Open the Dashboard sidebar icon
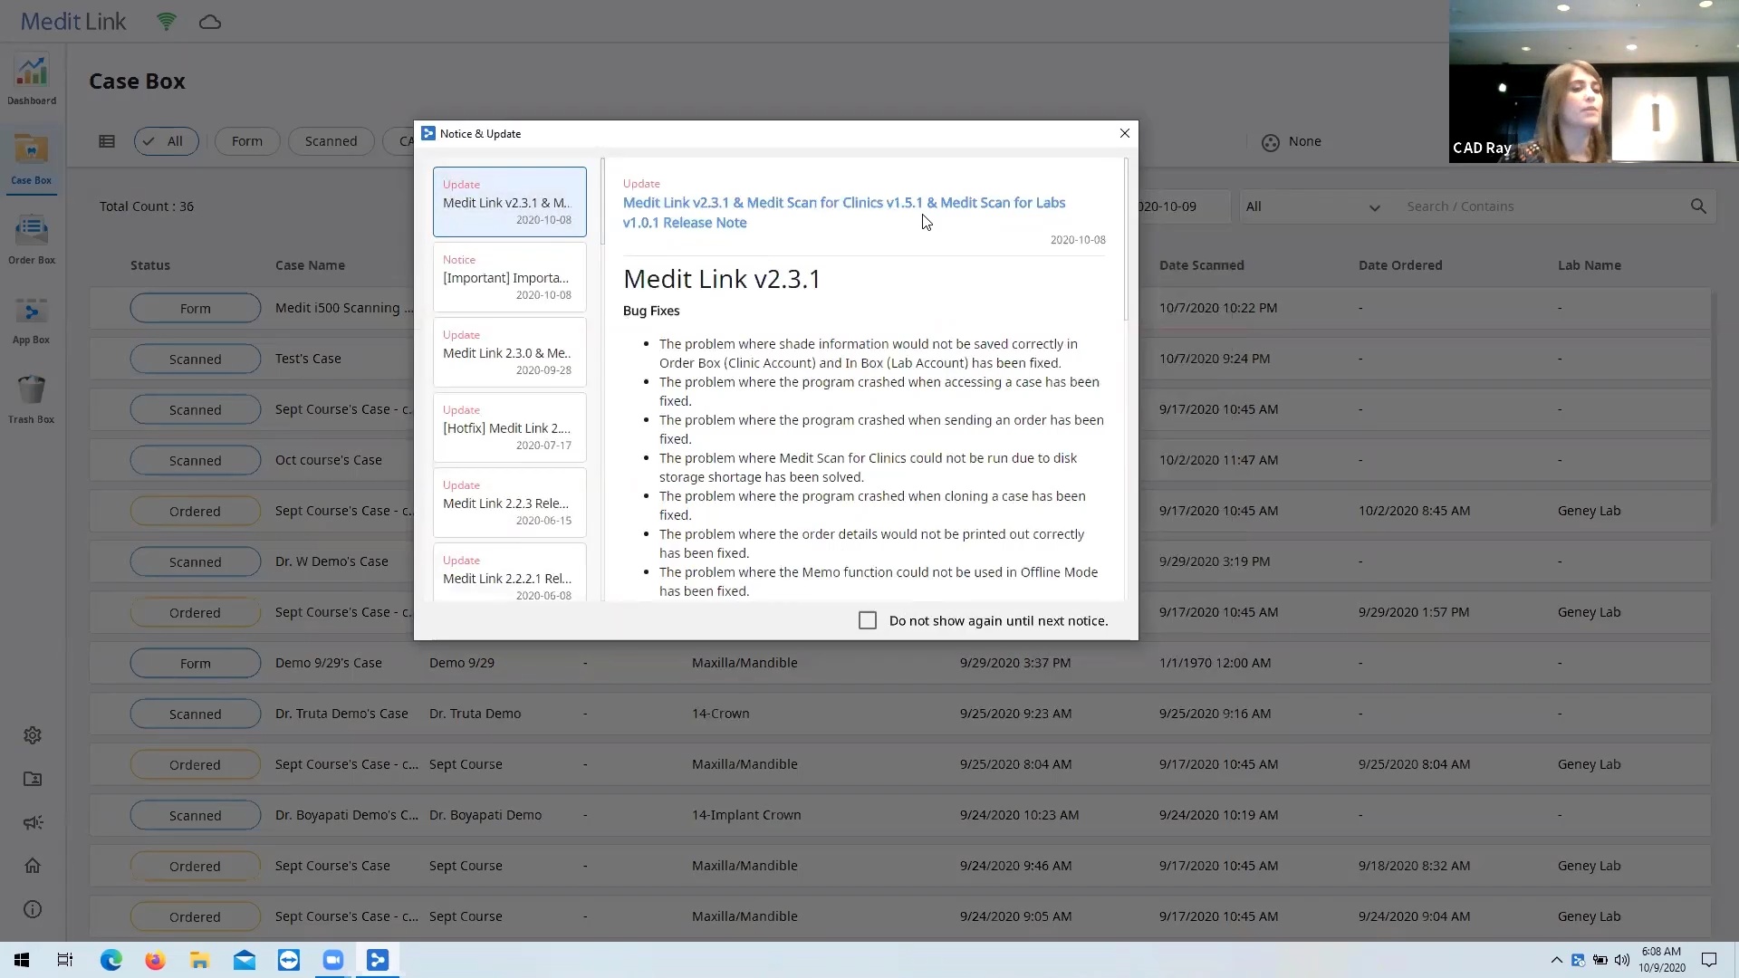Viewport: 1739px width, 978px height. [32, 81]
